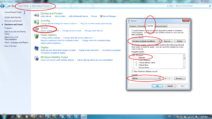Image resolution: width=212 pixels, height=119 pixels.
Task: Open Windows Media Player on taskbar
Action: 27,117
